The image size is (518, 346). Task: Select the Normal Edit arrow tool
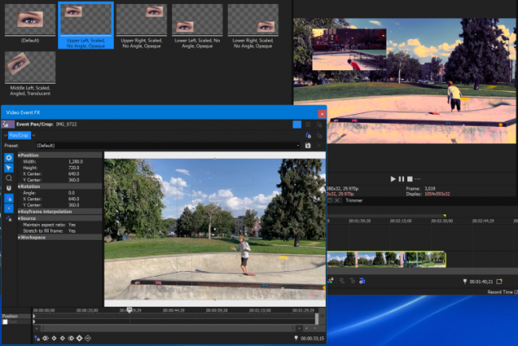[9, 168]
